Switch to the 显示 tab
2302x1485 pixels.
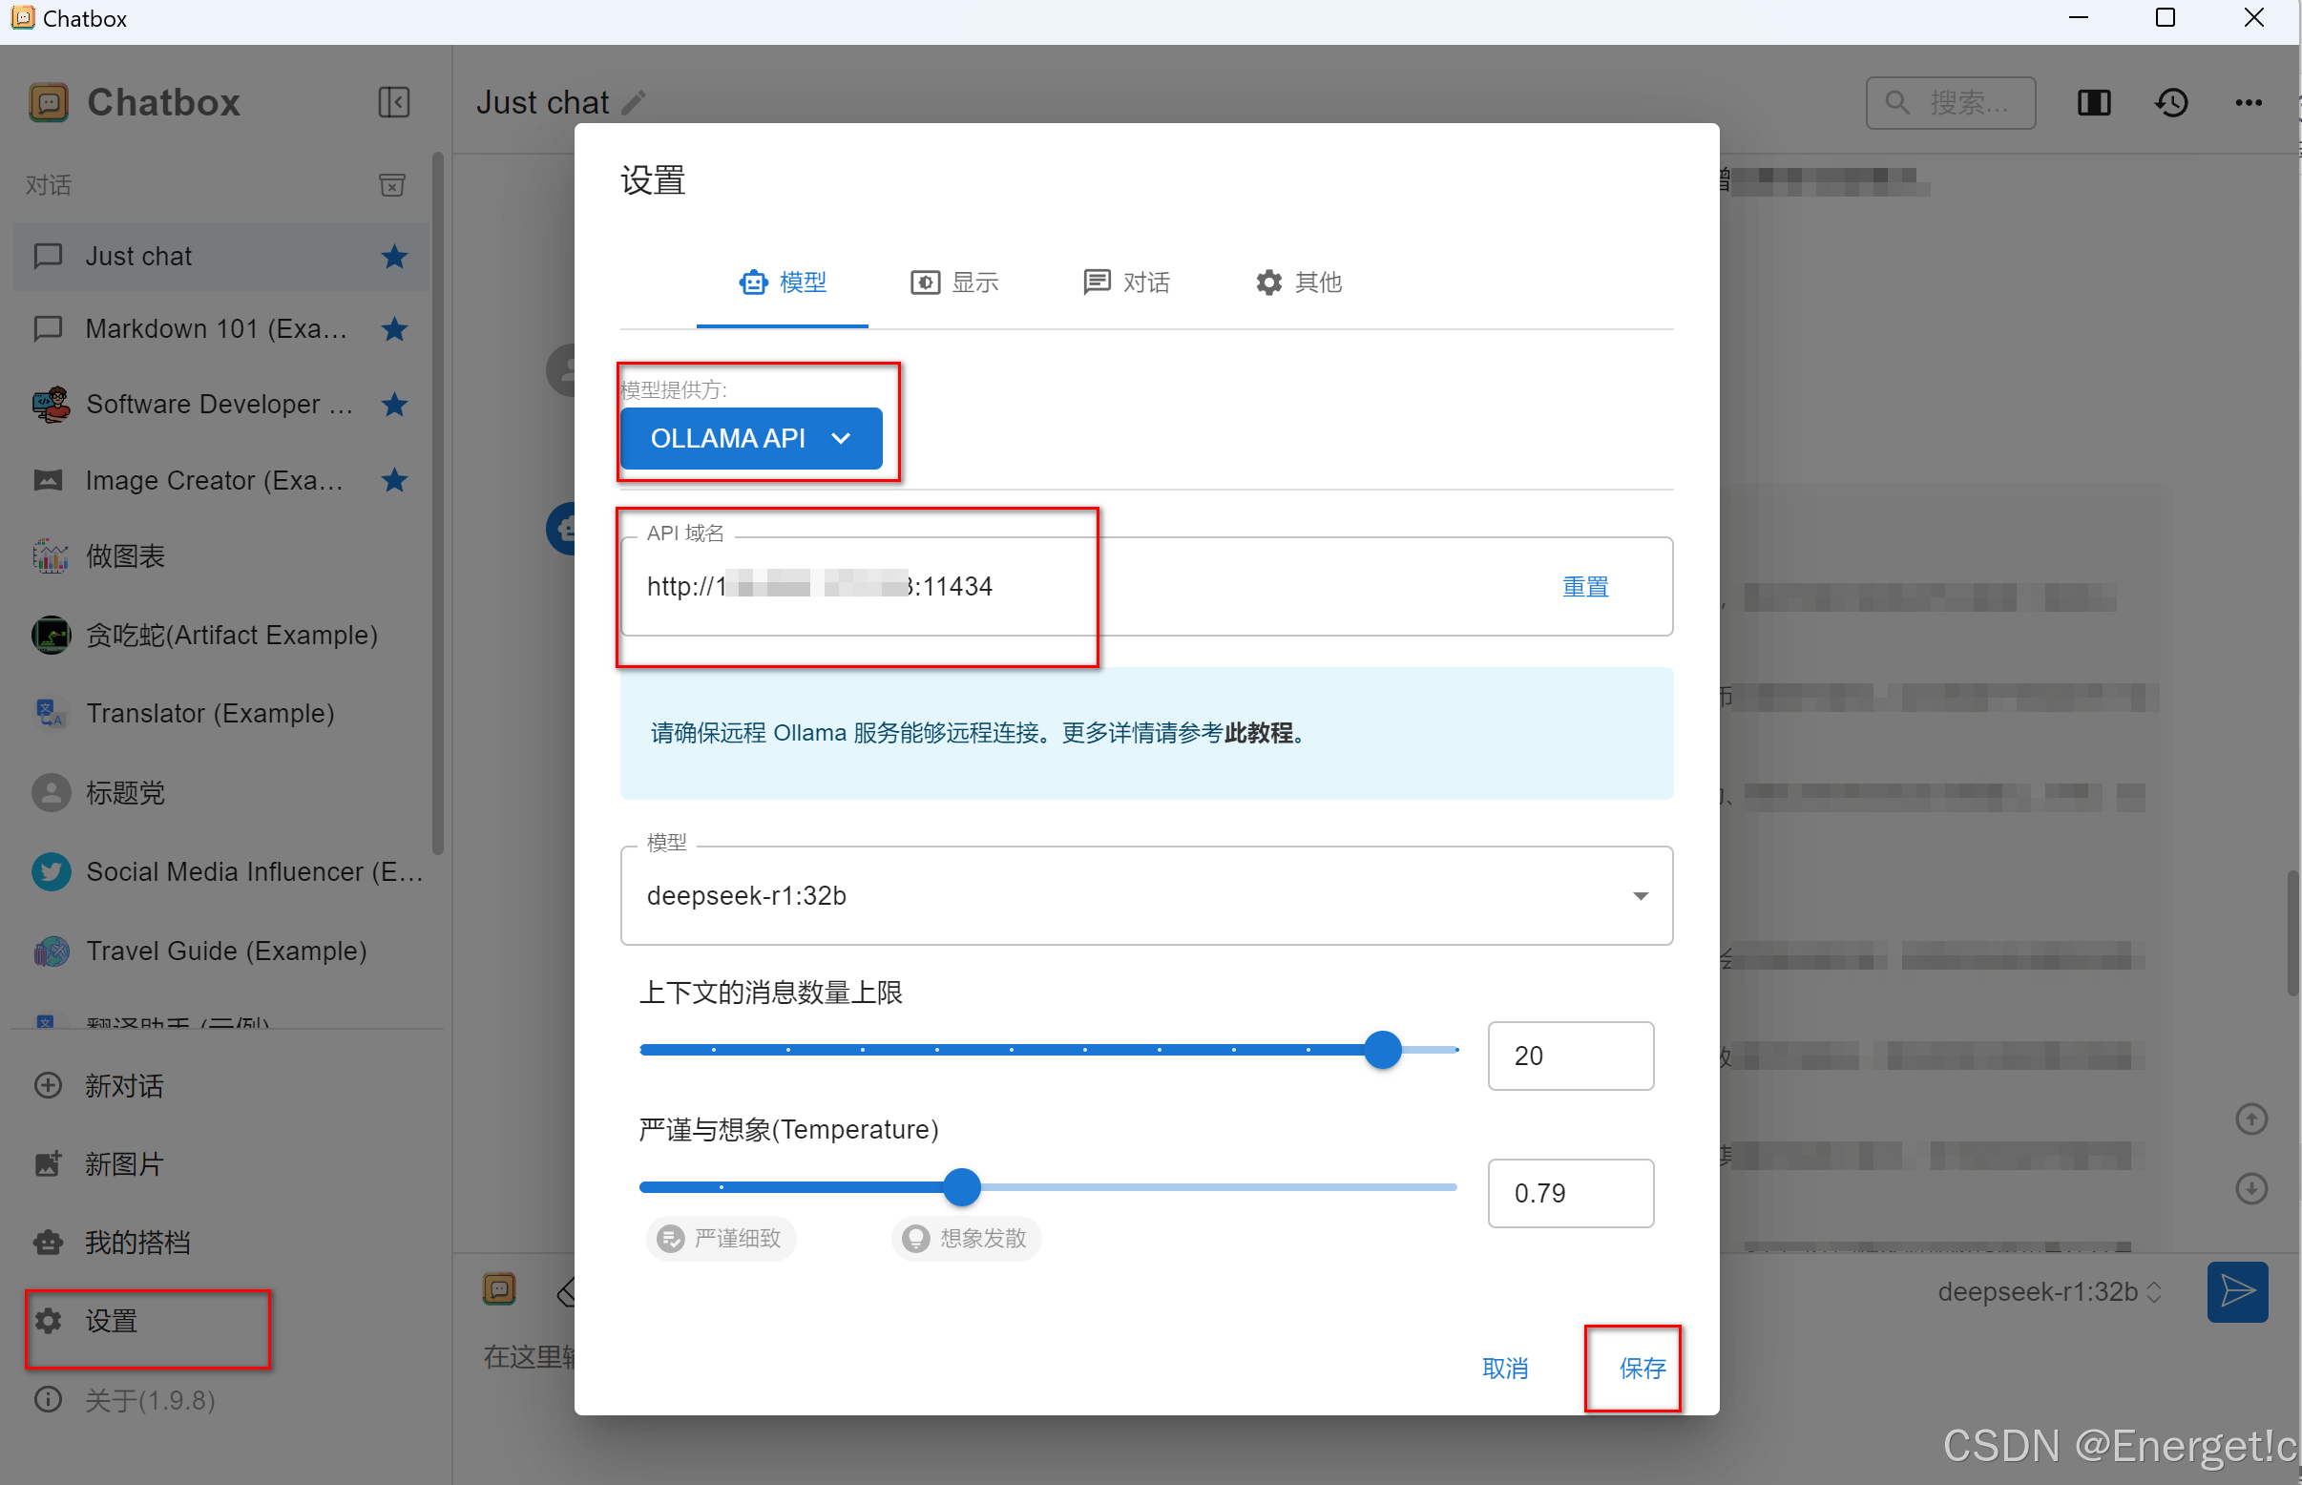click(x=953, y=282)
